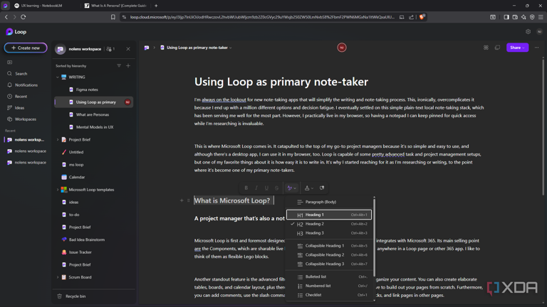Toggle strikethrough in floating format toolbar
Image resolution: width=547 pixels, height=307 pixels.
[276, 188]
